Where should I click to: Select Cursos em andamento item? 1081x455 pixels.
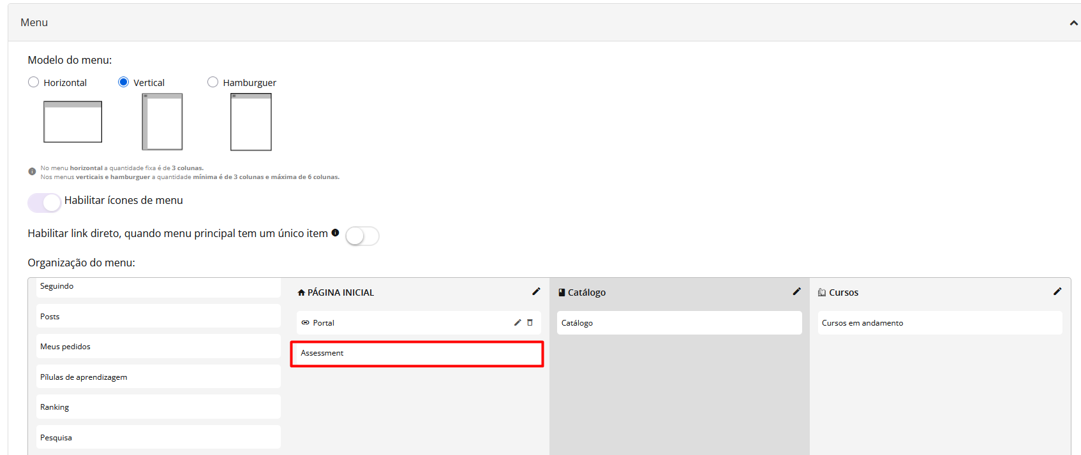939,322
